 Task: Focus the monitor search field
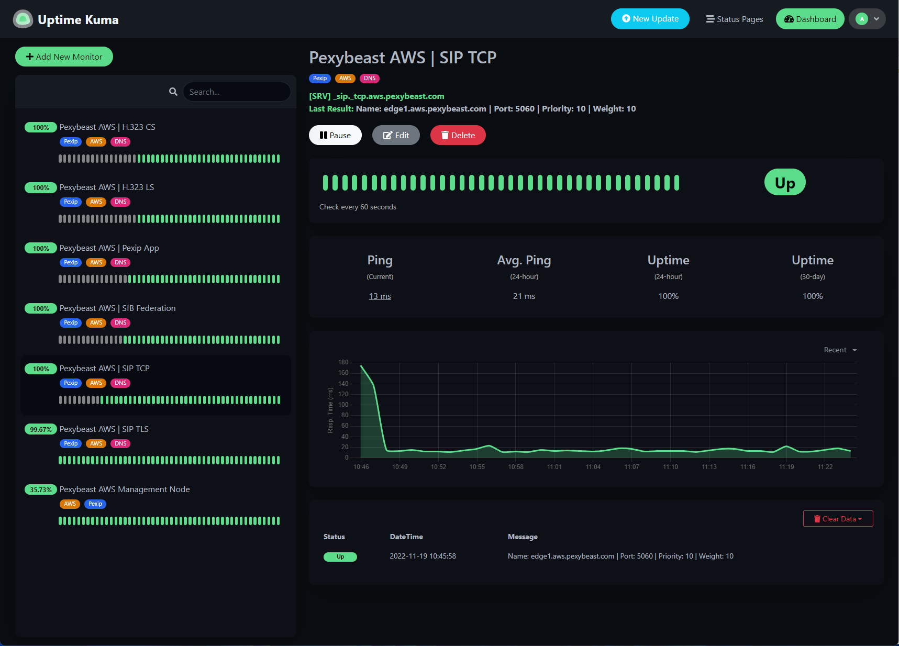pos(237,92)
